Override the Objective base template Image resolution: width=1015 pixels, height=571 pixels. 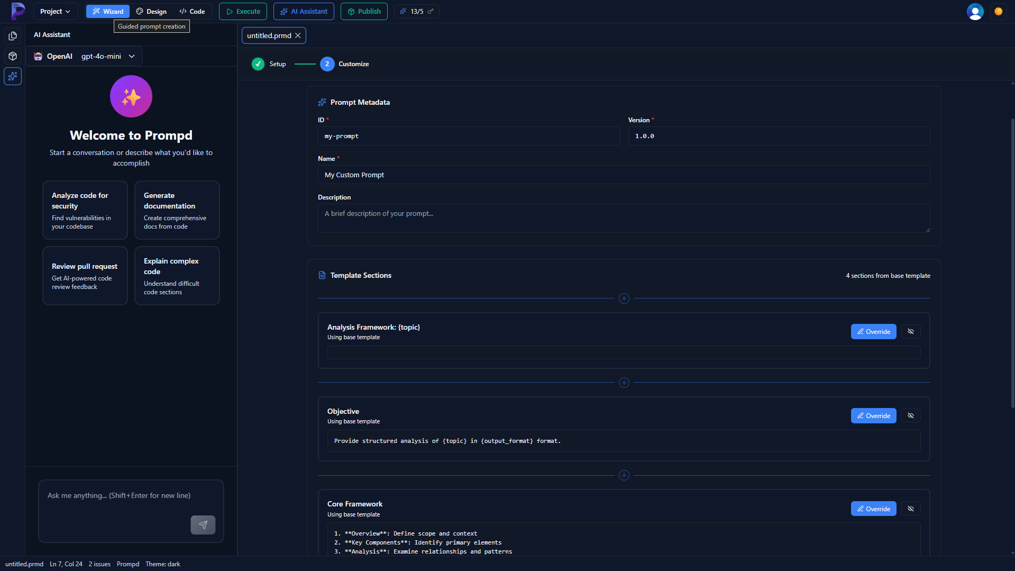pyautogui.click(x=873, y=415)
